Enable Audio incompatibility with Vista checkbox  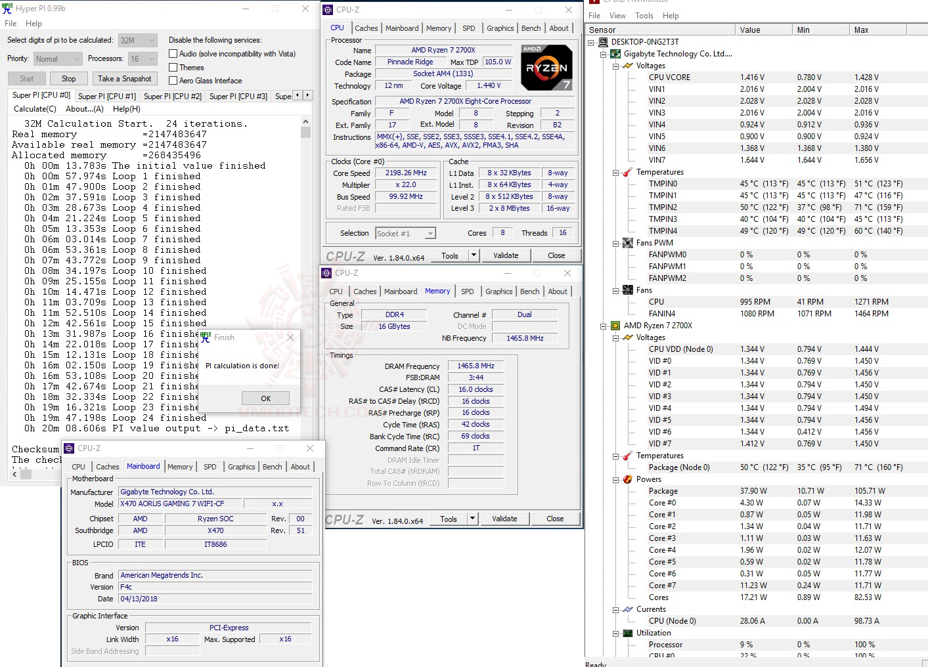click(173, 54)
